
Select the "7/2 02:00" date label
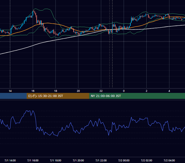point(147,161)
